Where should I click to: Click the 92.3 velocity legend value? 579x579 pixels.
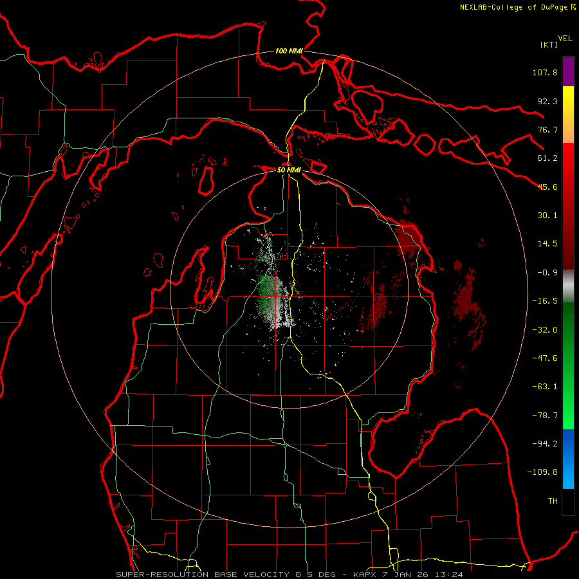tap(547, 101)
